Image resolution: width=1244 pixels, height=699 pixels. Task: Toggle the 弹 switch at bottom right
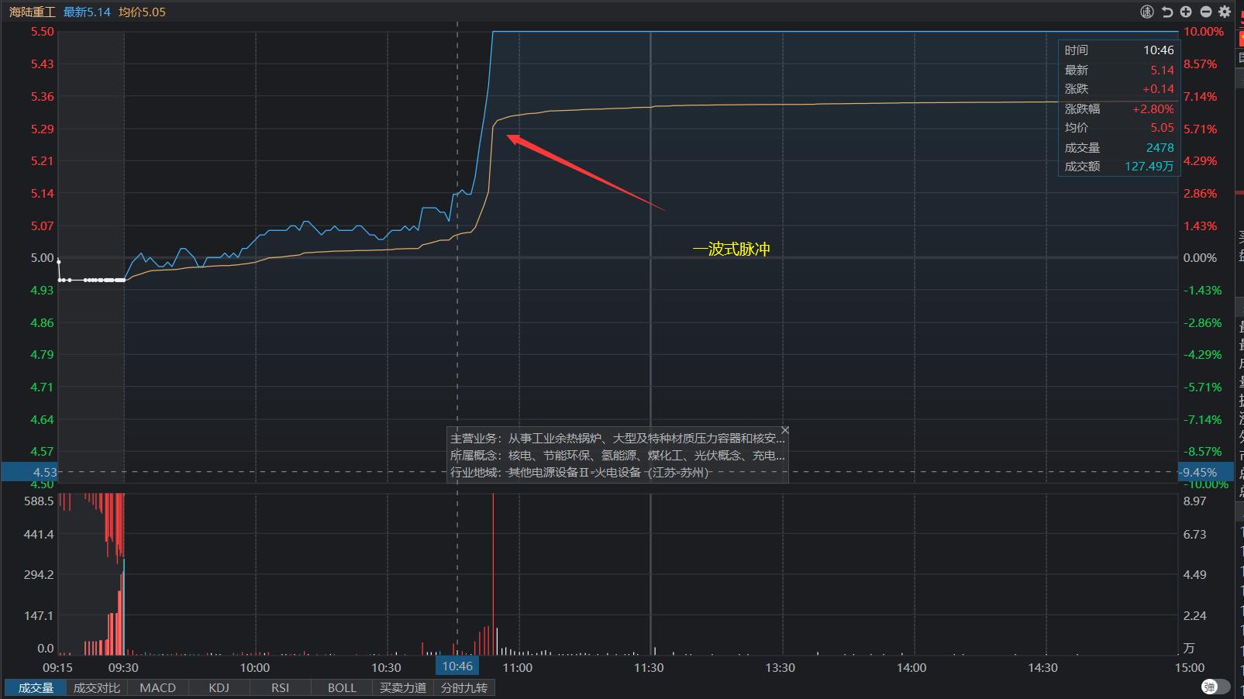click(1215, 687)
